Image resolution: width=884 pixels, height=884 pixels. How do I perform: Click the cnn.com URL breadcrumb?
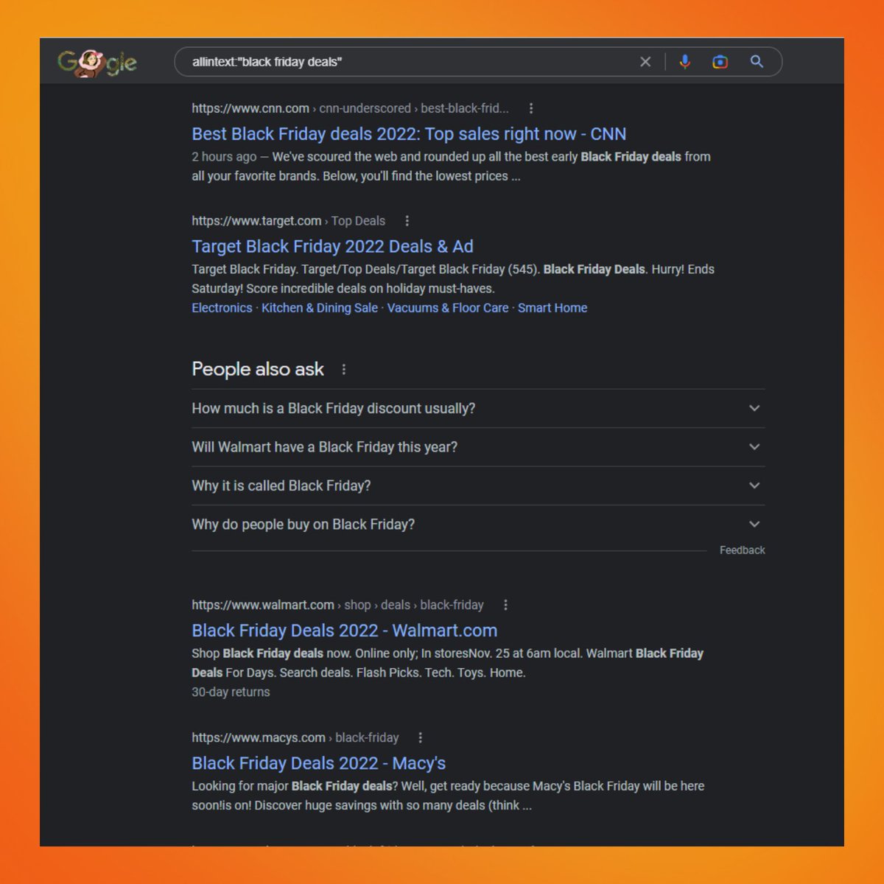(x=350, y=108)
